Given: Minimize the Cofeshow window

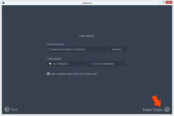Looking at the screenshot, I should [x=160, y=3].
